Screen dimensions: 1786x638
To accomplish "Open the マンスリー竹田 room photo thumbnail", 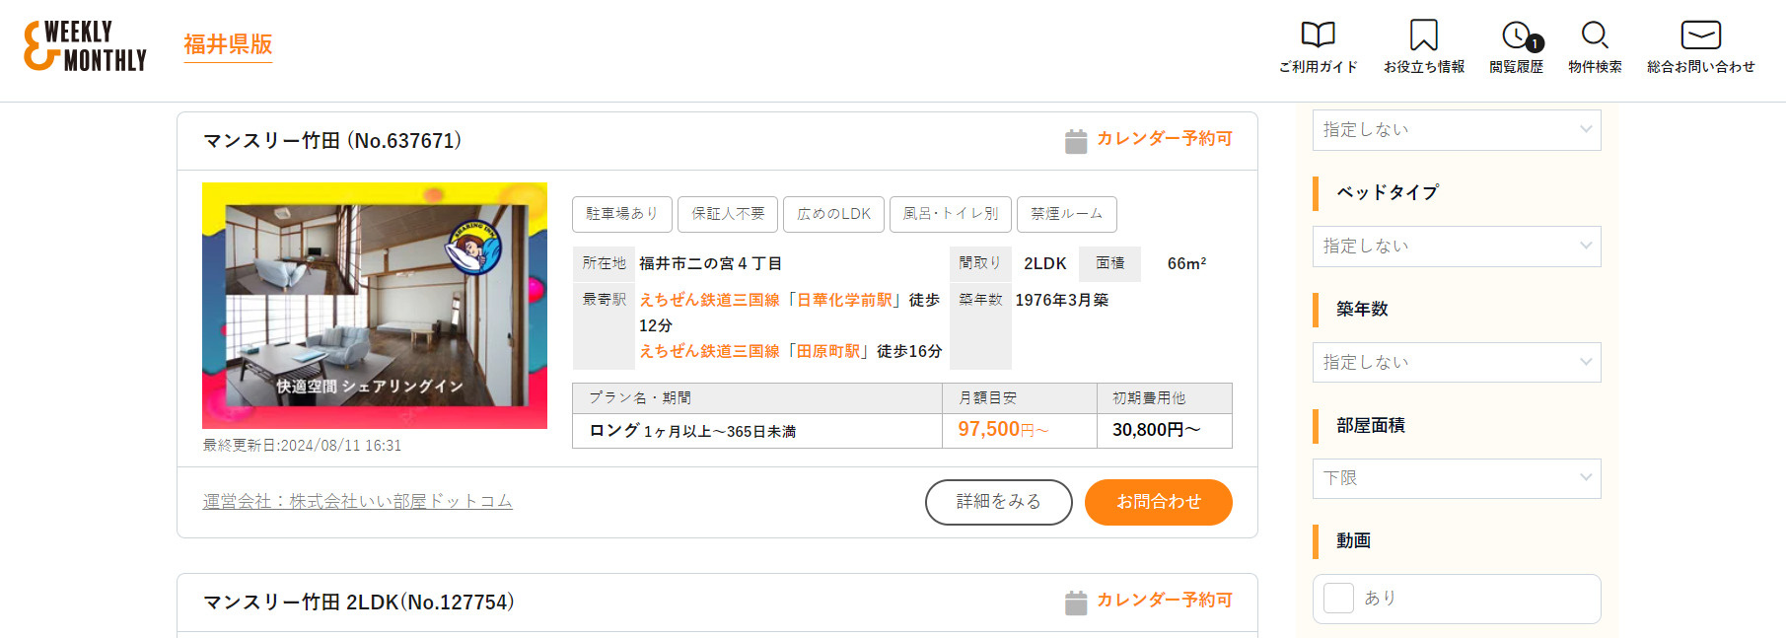I will [x=375, y=306].
